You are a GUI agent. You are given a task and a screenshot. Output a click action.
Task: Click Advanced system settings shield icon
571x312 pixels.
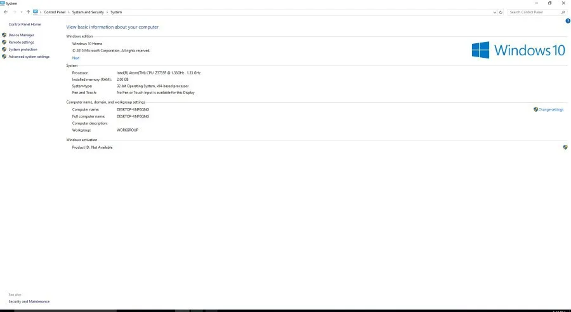(4, 57)
